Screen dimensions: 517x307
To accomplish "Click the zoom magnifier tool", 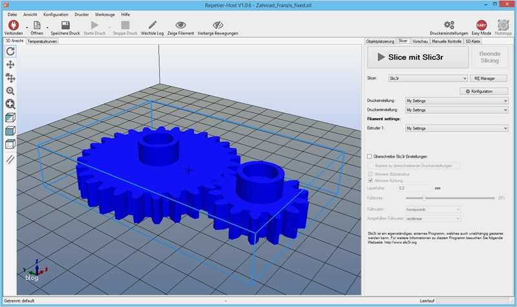I will click(10, 91).
